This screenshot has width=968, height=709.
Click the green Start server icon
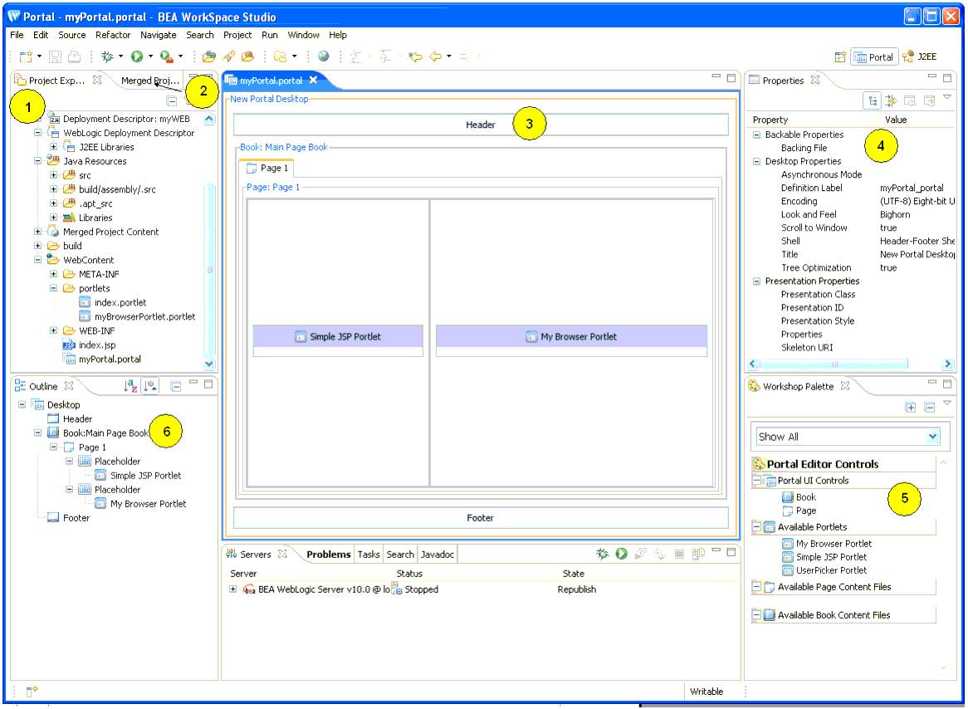click(621, 554)
